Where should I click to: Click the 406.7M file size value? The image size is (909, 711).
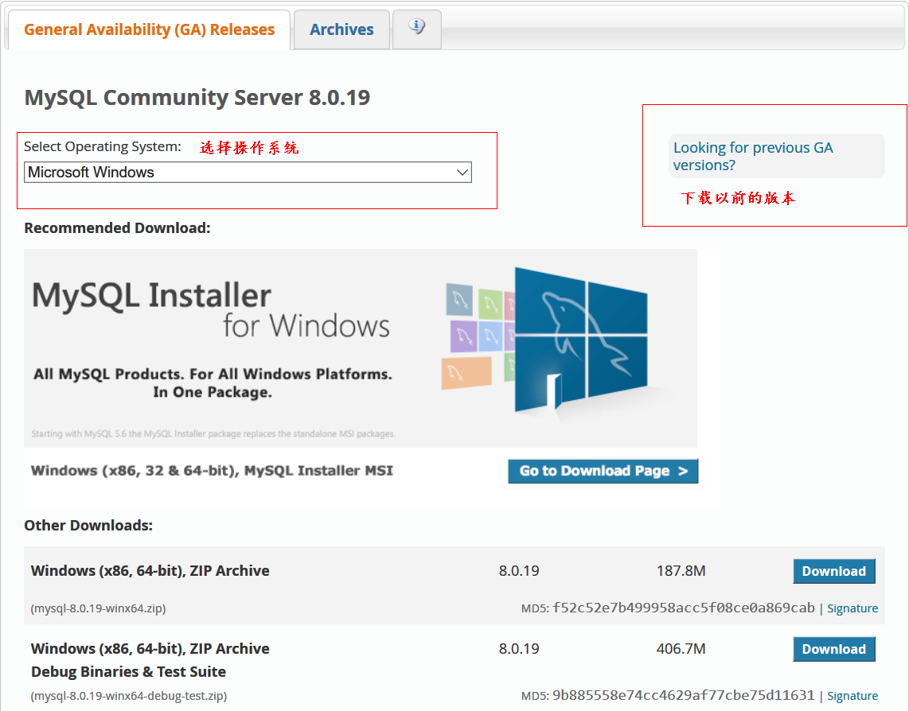pos(681,648)
